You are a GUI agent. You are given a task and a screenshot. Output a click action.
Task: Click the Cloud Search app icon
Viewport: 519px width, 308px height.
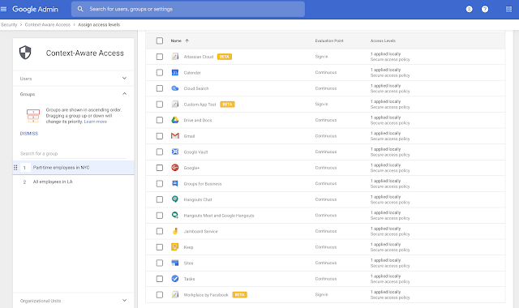pyautogui.click(x=175, y=88)
